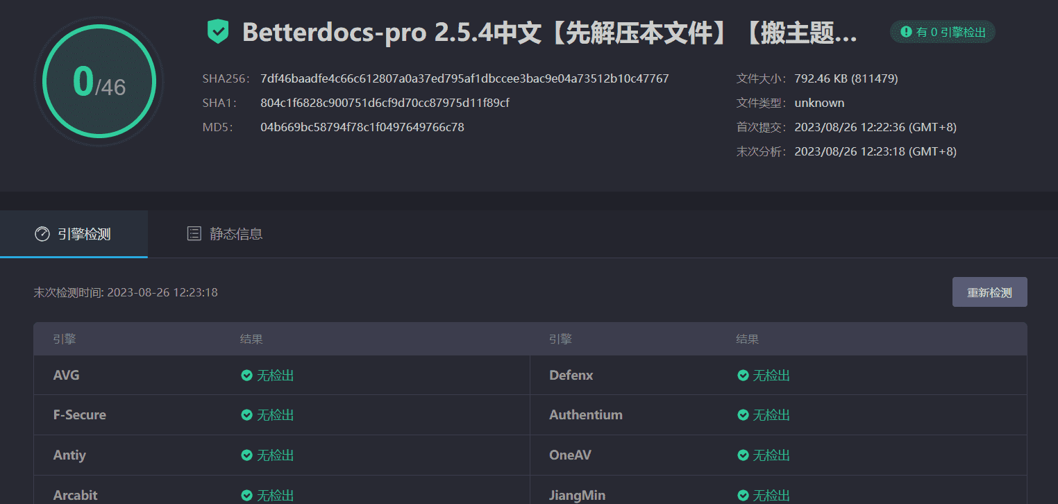The image size is (1058, 504).
Task: Click OneAV's green check result icon
Action: [x=743, y=455]
